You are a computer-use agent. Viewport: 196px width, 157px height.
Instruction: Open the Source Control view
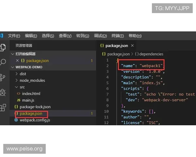tap(3, 78)
